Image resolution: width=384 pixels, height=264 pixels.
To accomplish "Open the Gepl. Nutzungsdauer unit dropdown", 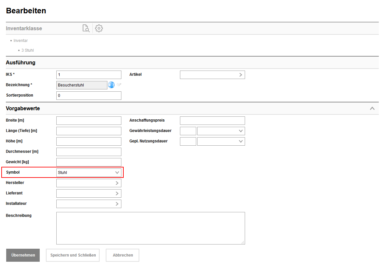I will [x=221, y=141].
